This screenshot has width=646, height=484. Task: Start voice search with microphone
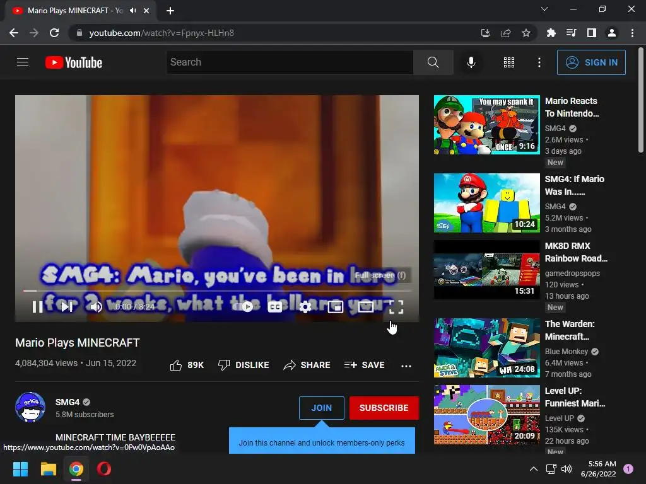click(x=471, y=62)
